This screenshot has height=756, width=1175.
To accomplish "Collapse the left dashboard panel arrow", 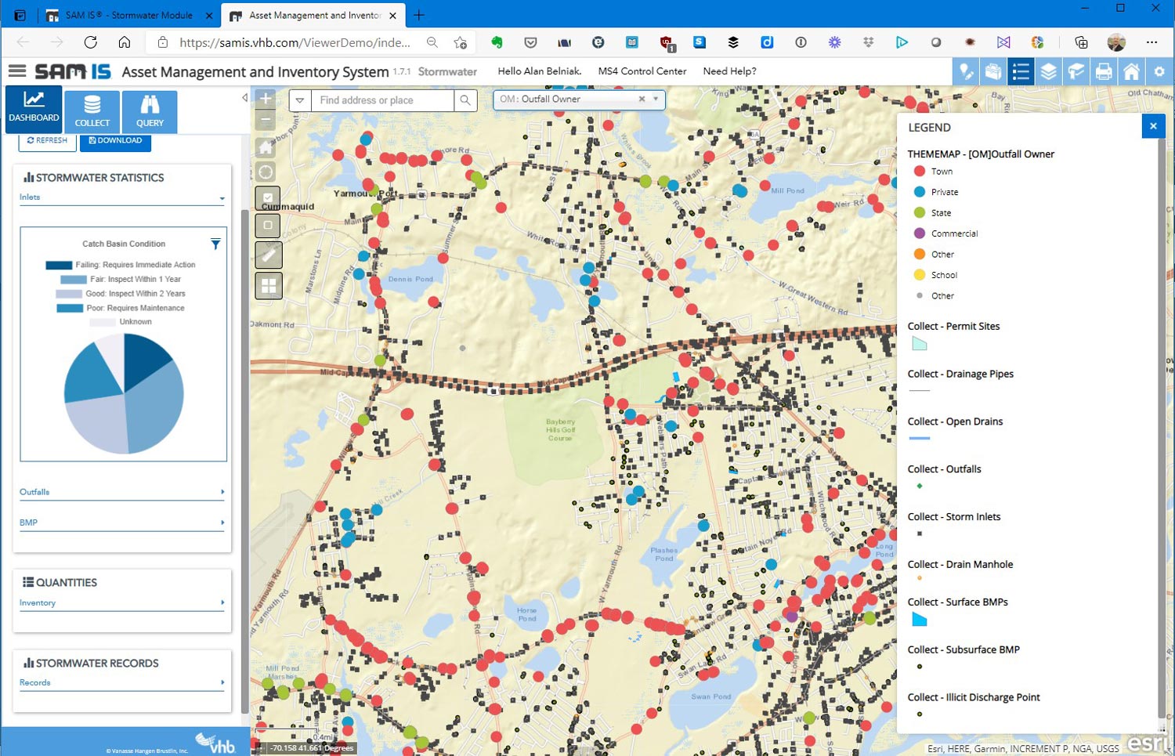I will pyautogui.click(x=244, y=98).
